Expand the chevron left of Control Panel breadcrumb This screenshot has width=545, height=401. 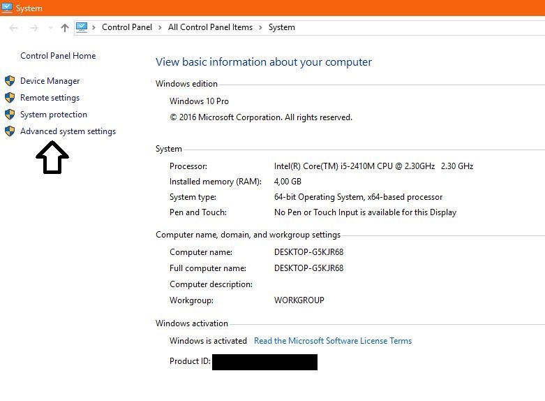pyautogui.click(x=94, y=28)
